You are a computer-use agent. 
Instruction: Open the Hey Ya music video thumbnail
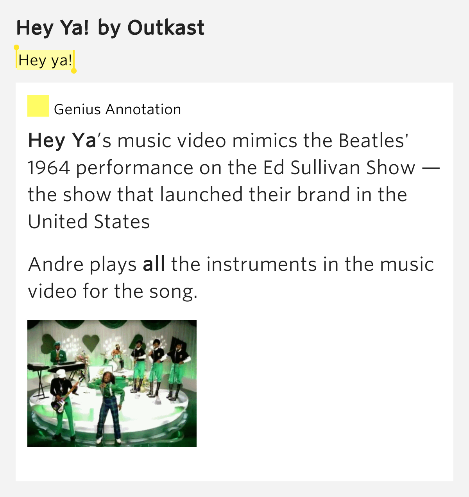coord(112,384)
